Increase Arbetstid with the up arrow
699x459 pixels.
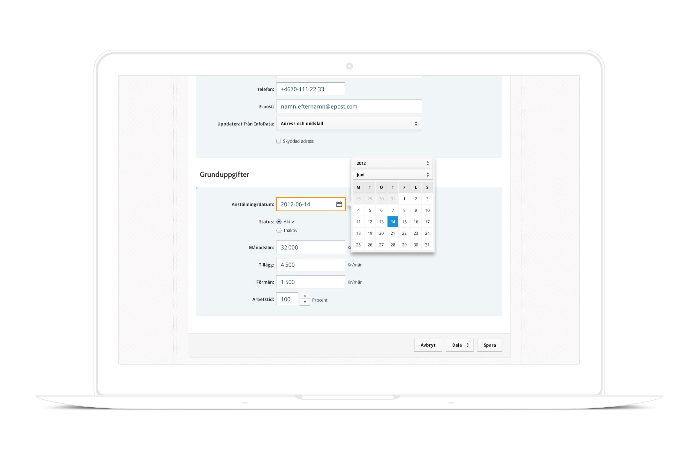click(x=305, y=296)
